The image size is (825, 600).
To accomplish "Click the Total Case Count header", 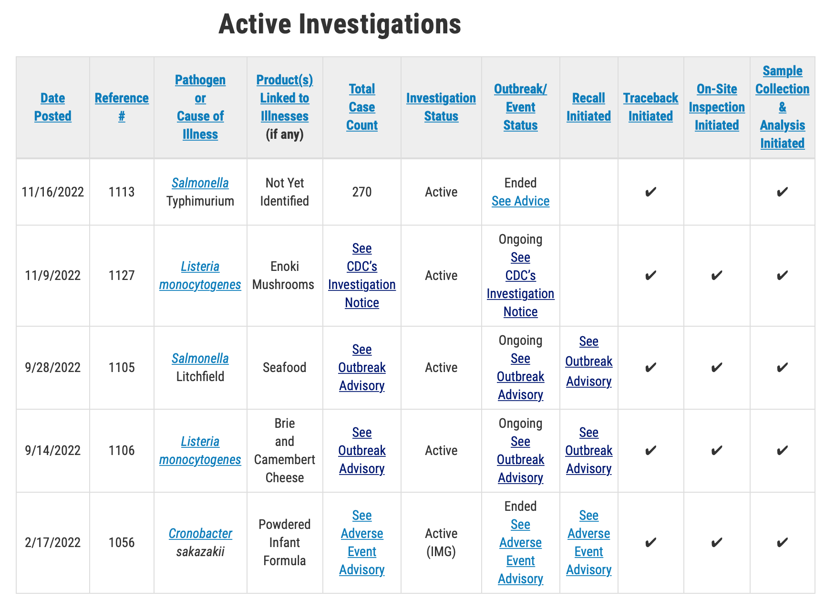I will [x=361, y=107].
